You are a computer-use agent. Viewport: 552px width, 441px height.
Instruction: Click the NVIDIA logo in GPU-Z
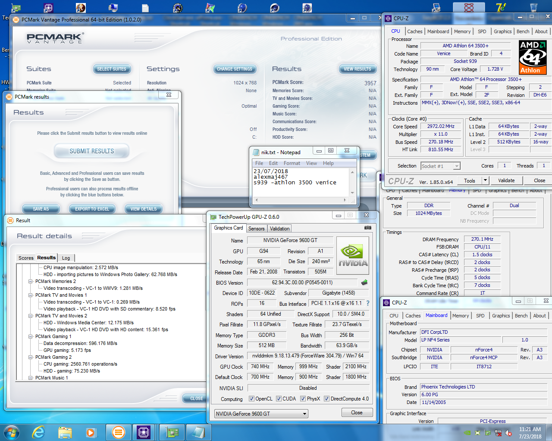point(353,255)
